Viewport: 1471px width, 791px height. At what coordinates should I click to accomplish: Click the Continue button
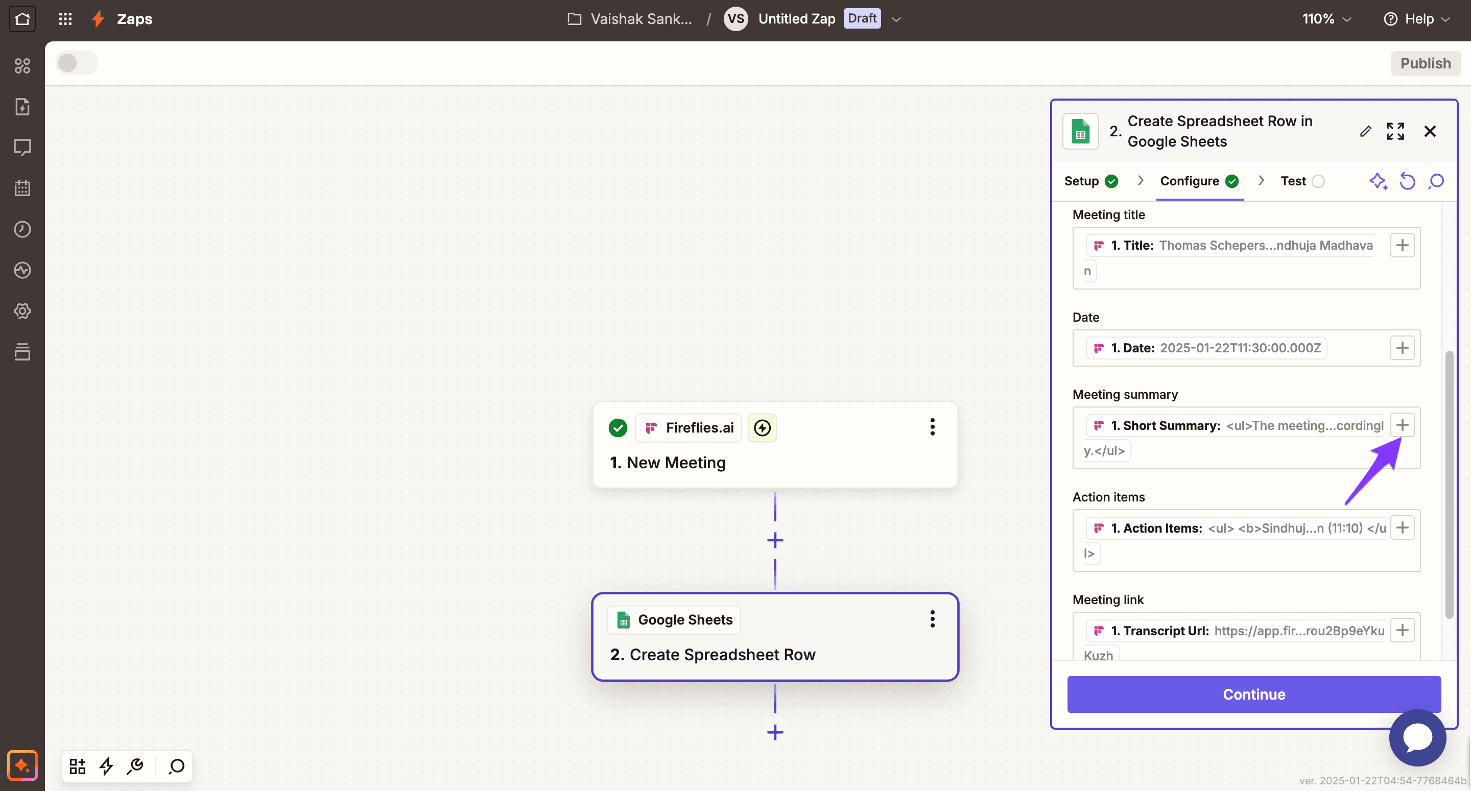pyautogui.click(x=1253, y=694)
